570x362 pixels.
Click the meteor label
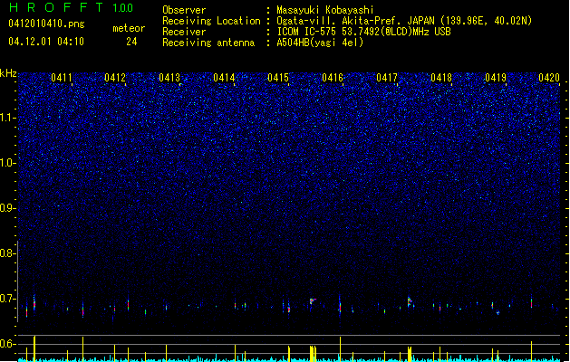[x=129, y=28]
